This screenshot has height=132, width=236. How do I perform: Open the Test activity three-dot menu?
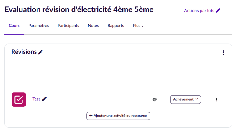216,99
